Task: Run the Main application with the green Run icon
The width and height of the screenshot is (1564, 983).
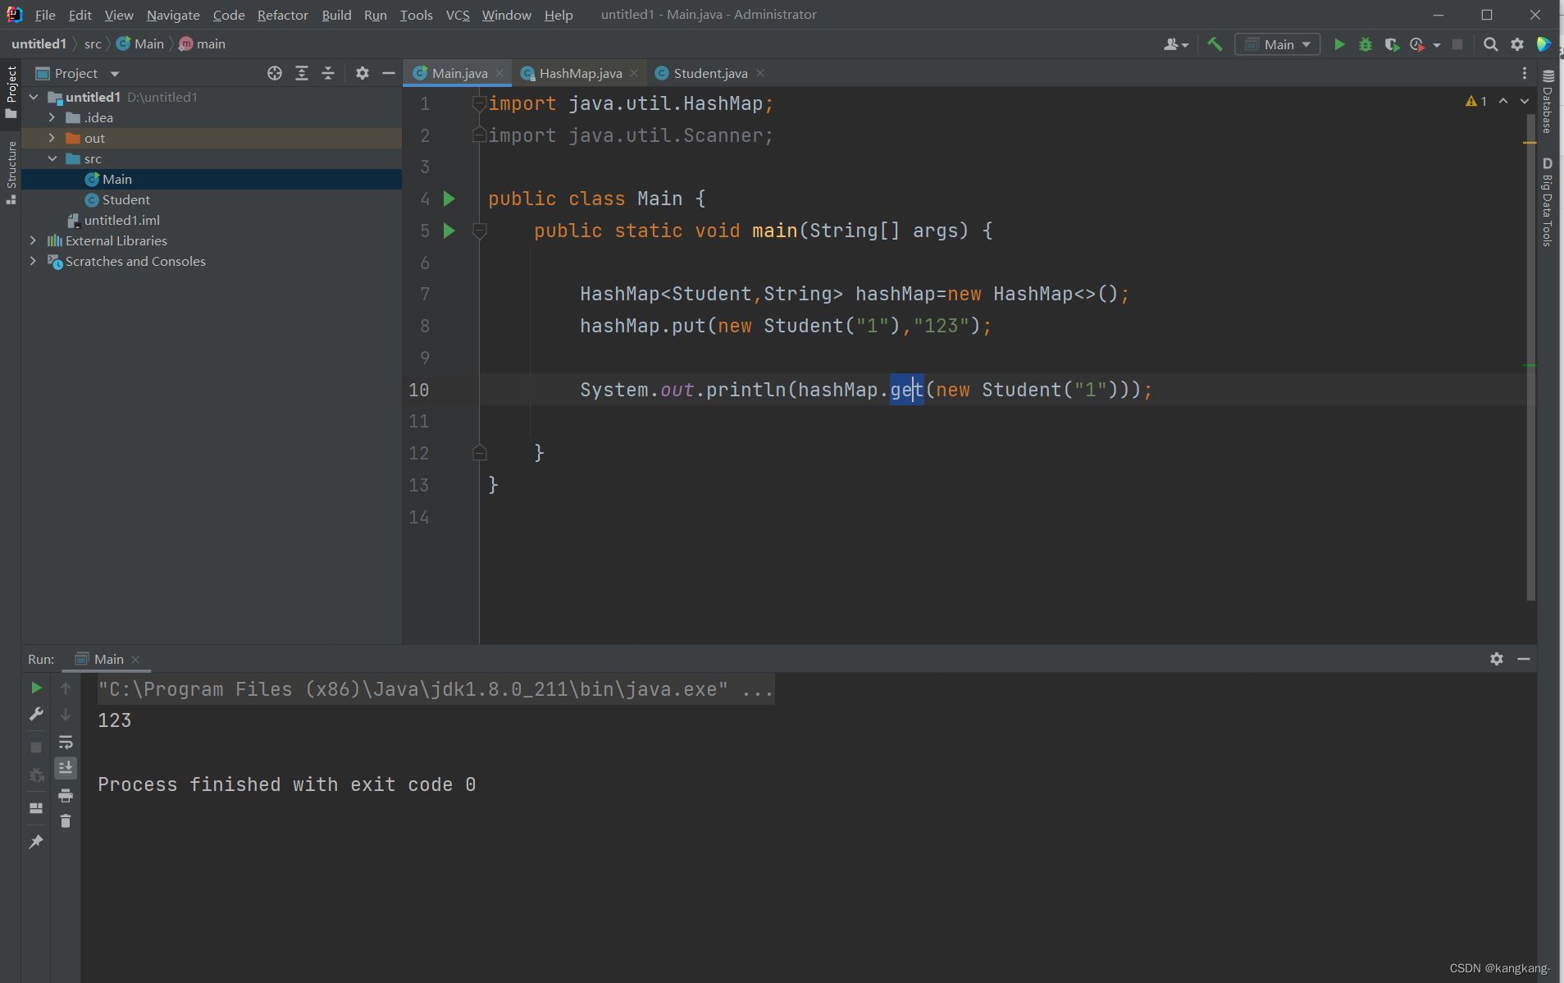Action: coord(1338,44)
